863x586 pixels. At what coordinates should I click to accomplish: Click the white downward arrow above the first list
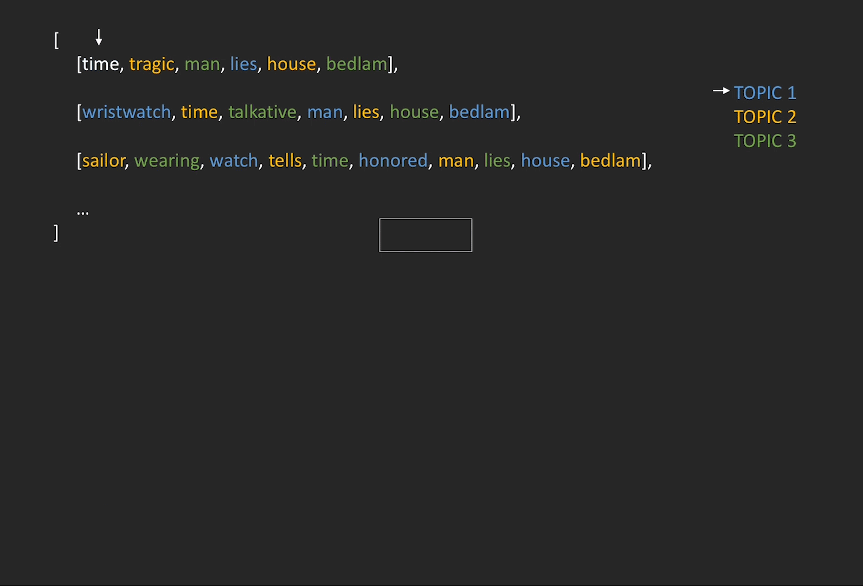(99, 37)
